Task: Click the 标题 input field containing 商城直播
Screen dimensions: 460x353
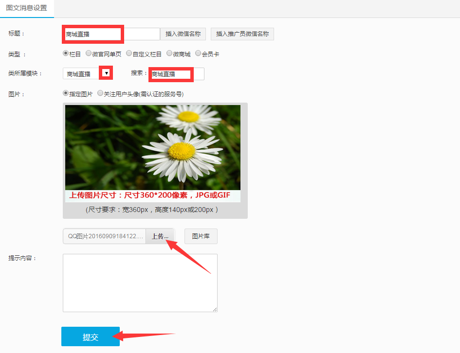Action: click(x=111, y=34)
